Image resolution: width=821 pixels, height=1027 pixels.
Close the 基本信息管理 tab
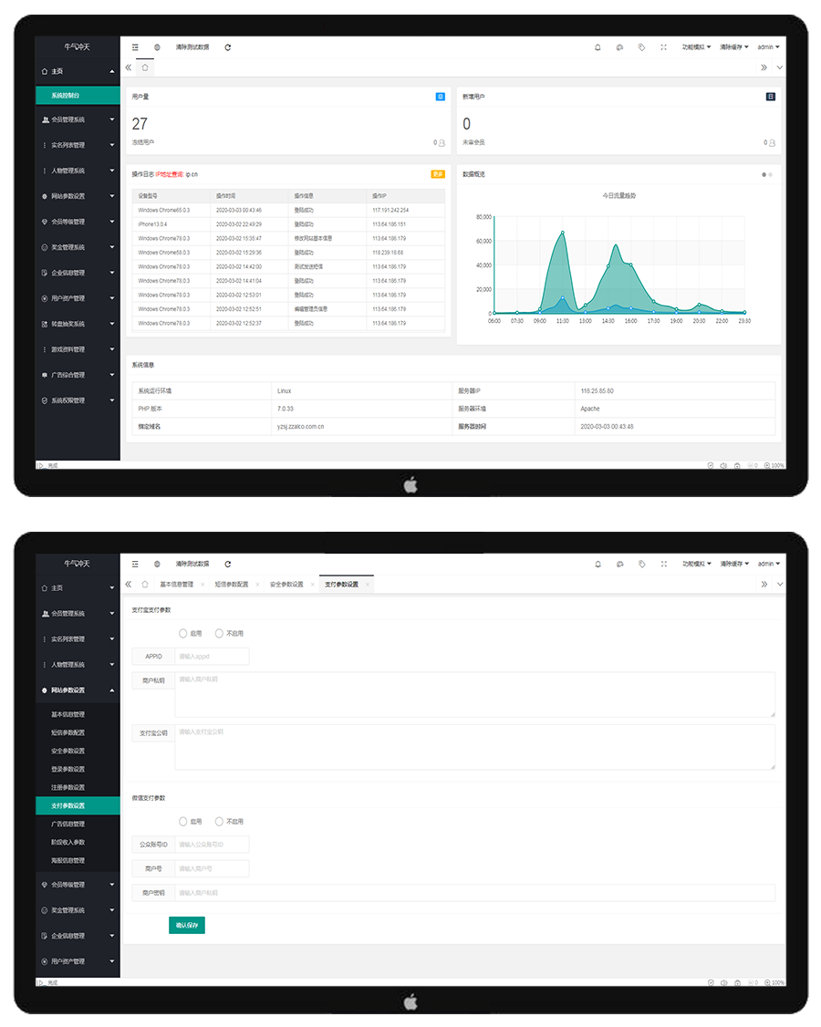203,585
